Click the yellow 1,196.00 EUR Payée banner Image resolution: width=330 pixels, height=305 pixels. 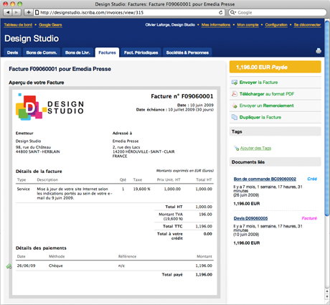click(x=275, y=67)
